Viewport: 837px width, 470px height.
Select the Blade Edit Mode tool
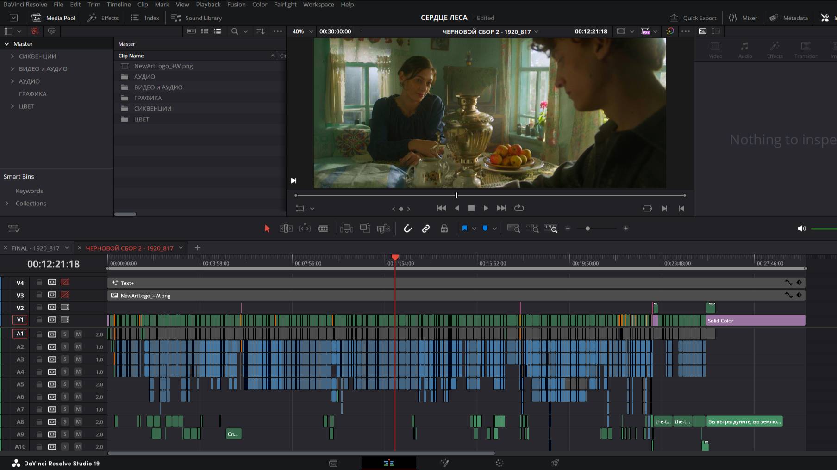click(x=323, y=229)
